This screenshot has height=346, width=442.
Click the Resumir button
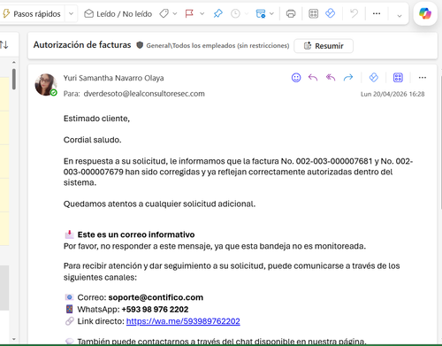coord(324,46)
